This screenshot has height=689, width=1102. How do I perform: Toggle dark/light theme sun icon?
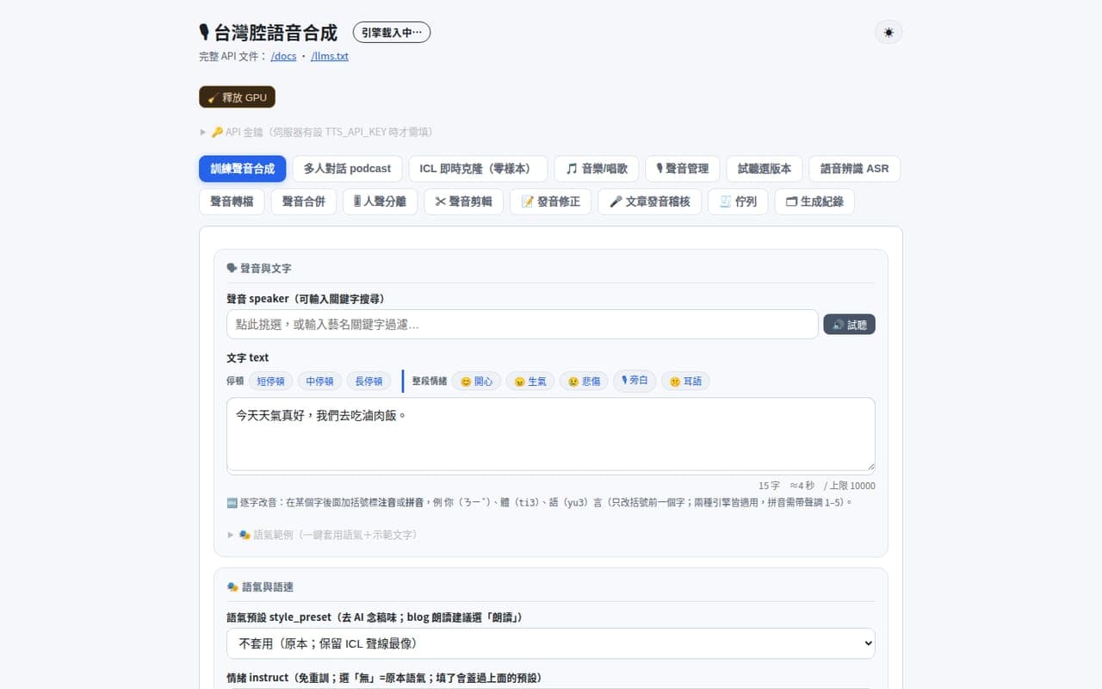[x=888, y=33]
